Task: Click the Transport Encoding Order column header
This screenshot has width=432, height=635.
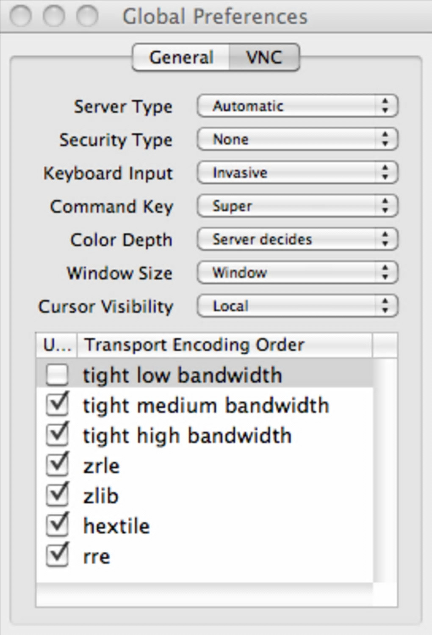Action: [x=224, y=345]
